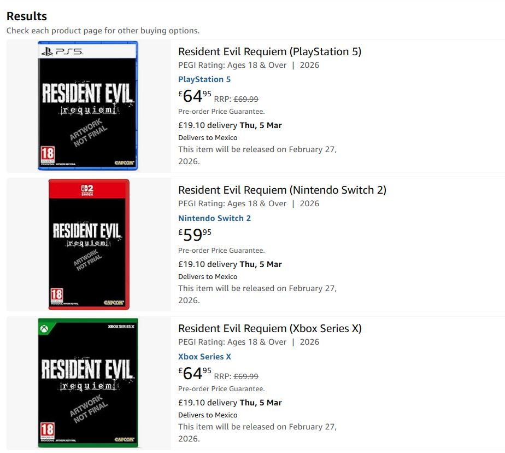Click the Pre-order Price Guarantee text under Switch 2
The height and width of the screenshot is (453, 505).
(221, 251)
